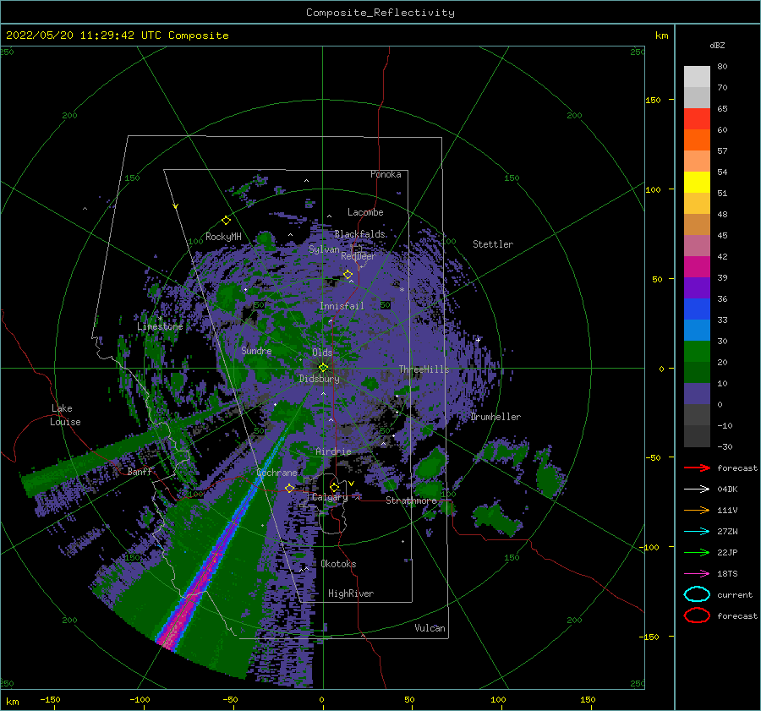Click the orange 111V arrow in legend

click(697, 510)
